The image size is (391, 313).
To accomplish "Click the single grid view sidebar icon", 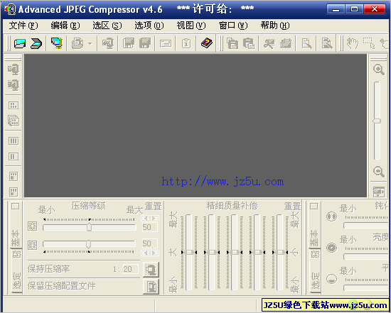I will tap(14, 105).
